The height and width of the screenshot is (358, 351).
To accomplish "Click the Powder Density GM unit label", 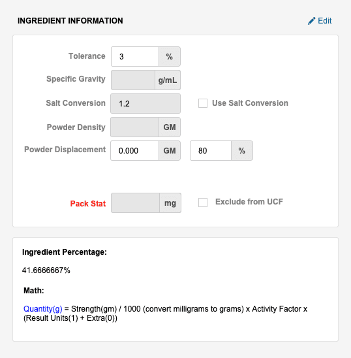I will [170, 127].
